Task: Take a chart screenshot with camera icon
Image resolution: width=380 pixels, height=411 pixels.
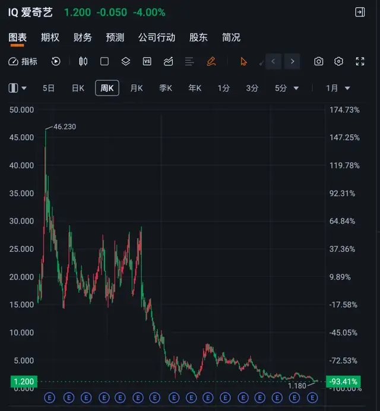Action: 319,61
